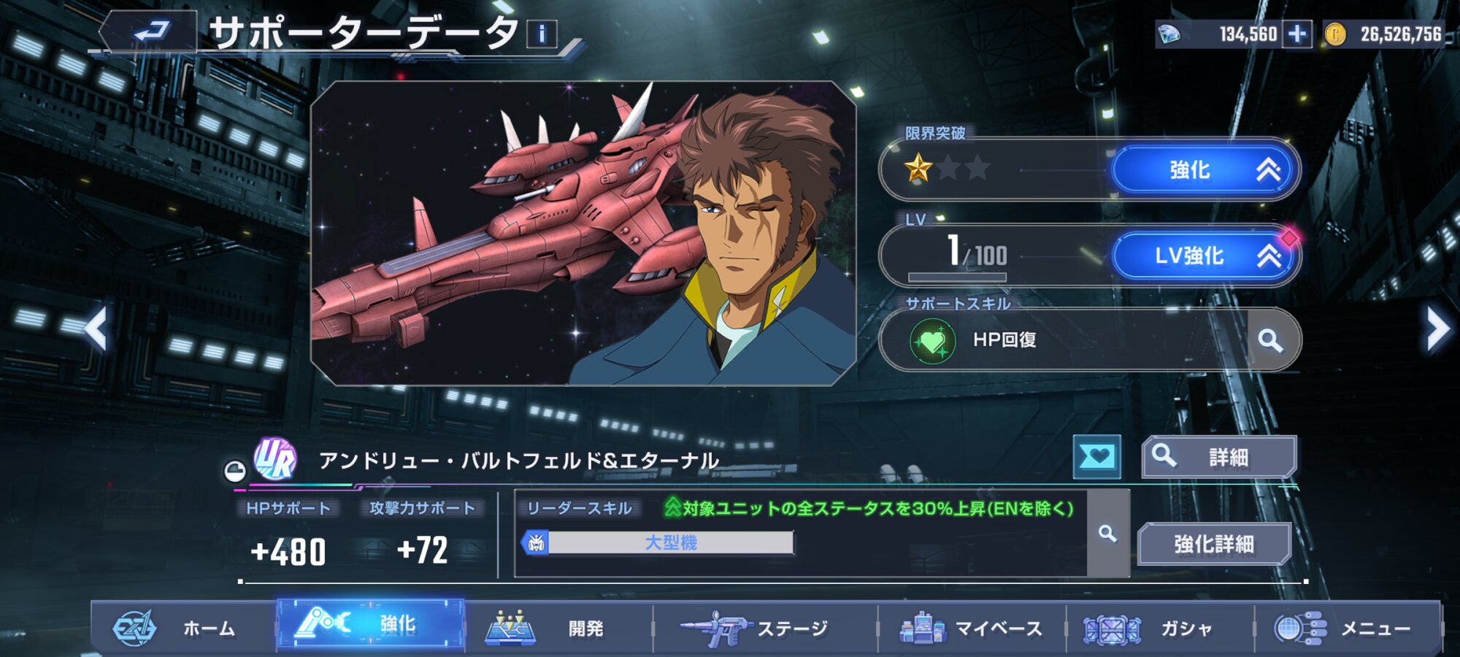The width and height of the screenshot is (1460, 657).
Task: Click the LV強化 button
Action: pos(1204,256)
